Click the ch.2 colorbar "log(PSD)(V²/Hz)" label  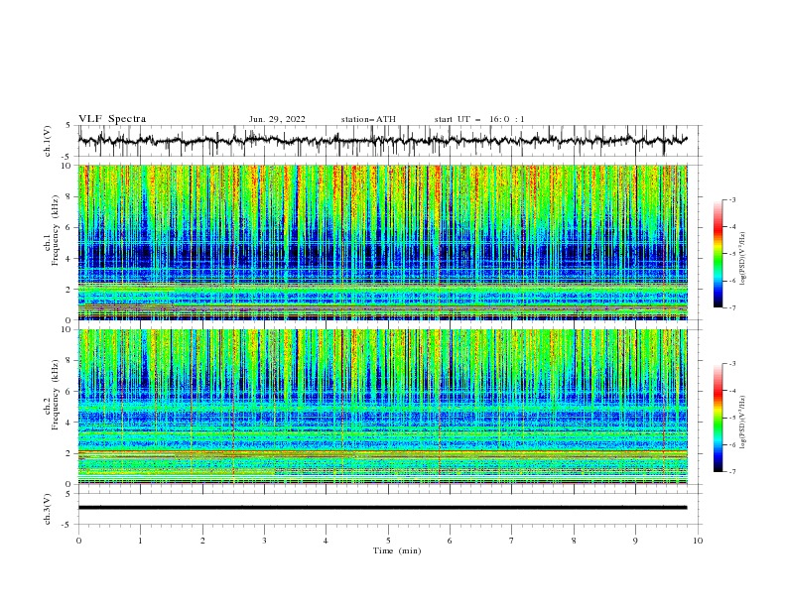tap(743, 423)
